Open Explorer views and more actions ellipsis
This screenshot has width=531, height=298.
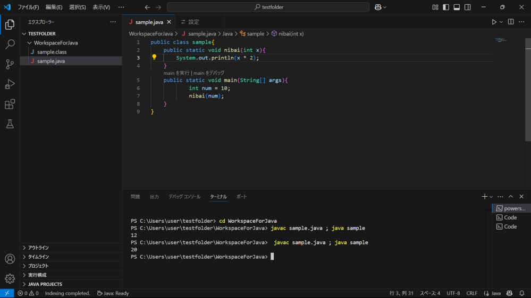113,22
